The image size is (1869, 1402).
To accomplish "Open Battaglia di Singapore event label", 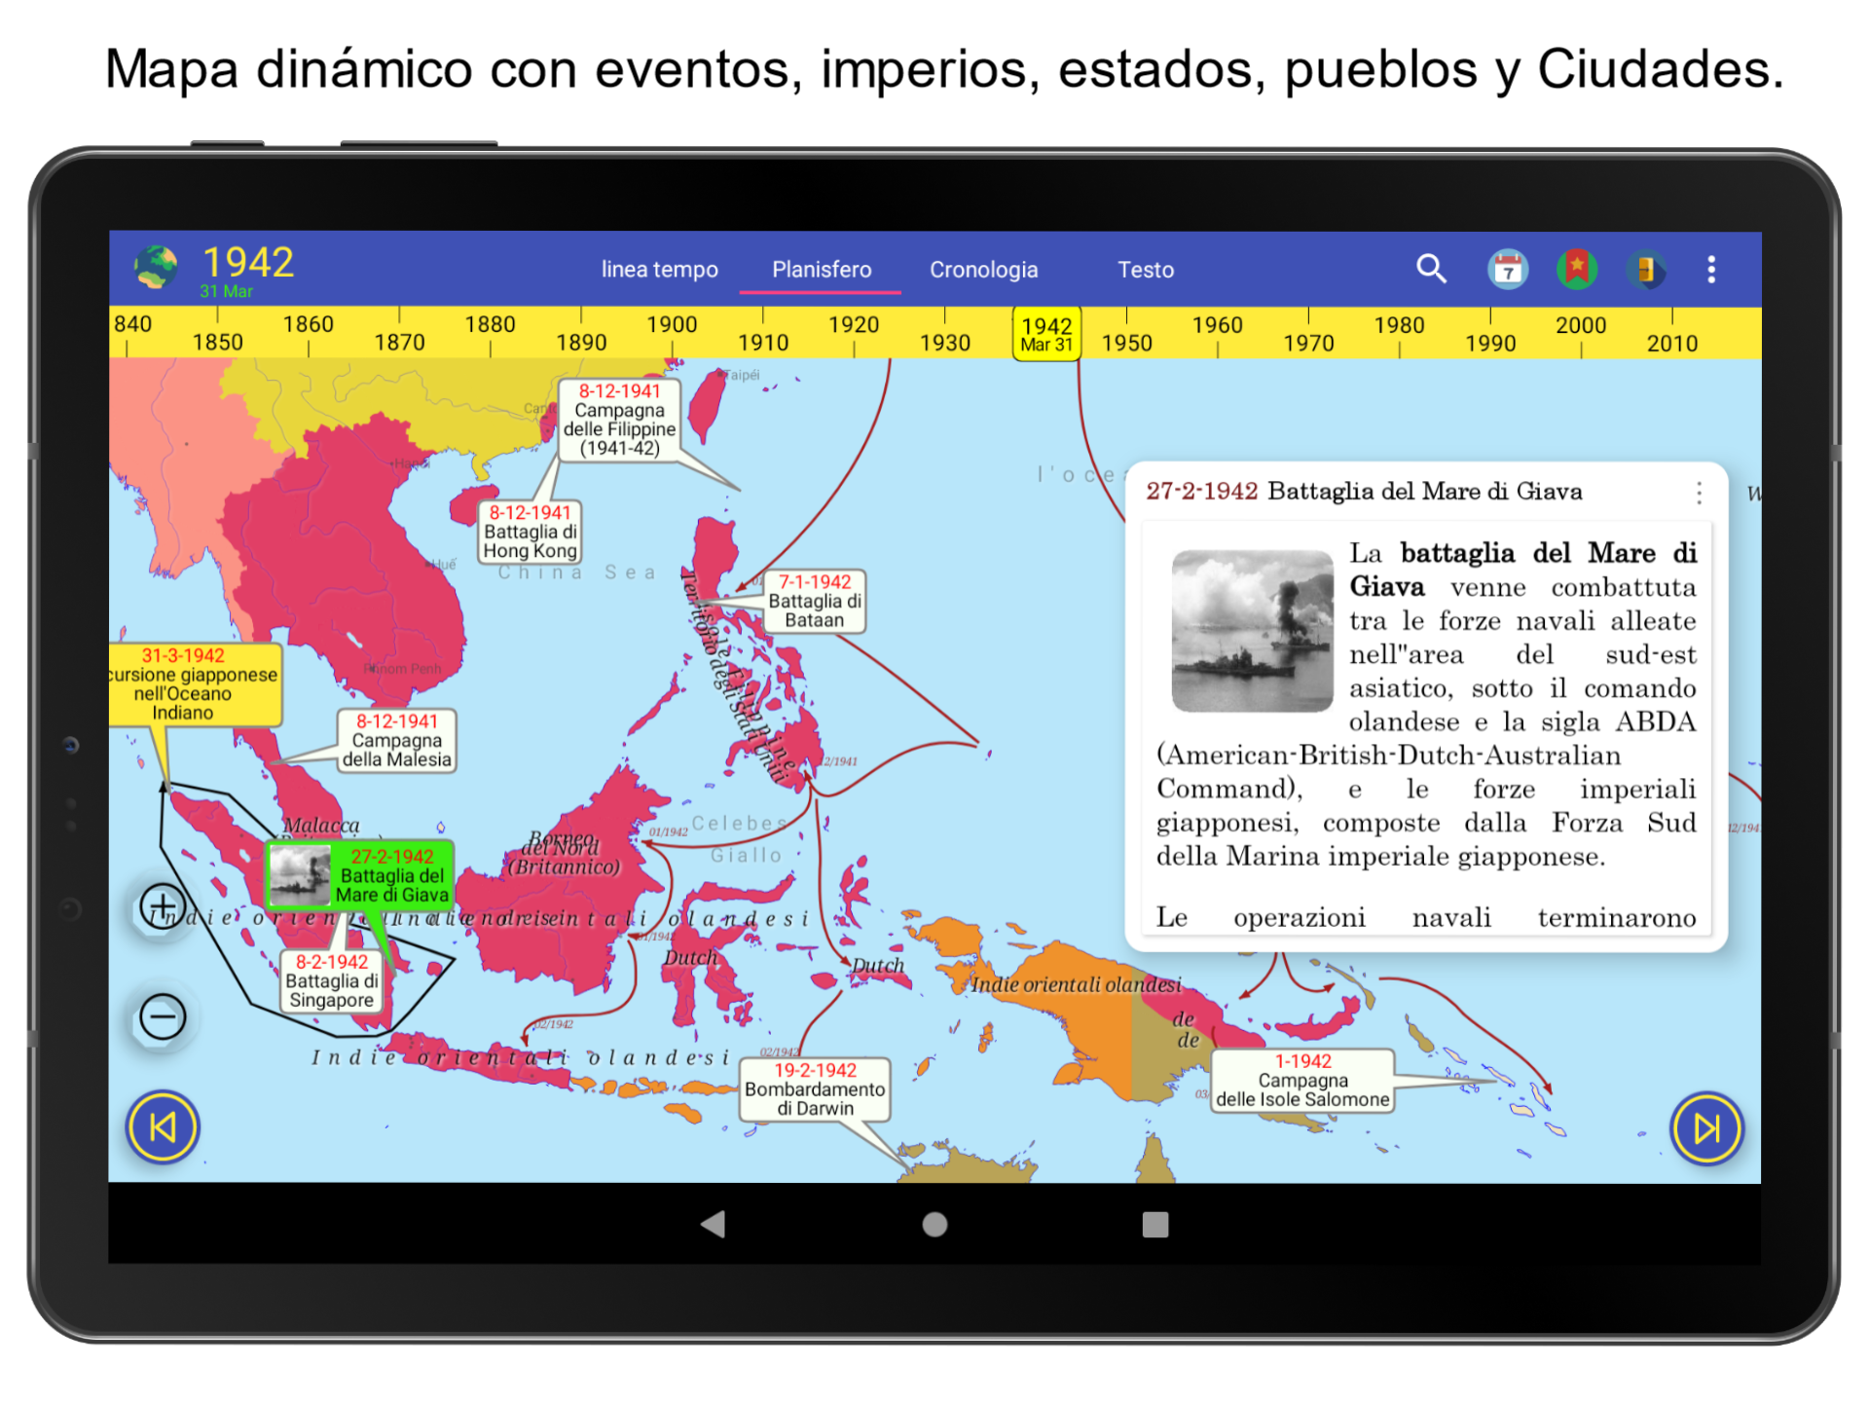I will pos(331,980).
